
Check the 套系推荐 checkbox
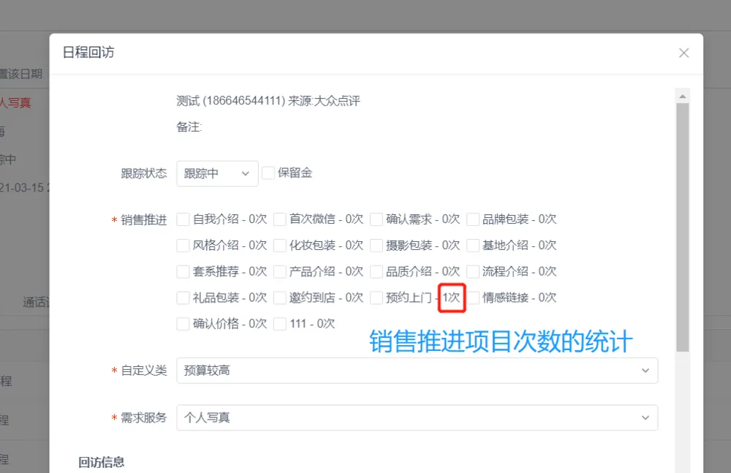click(183, 272)
